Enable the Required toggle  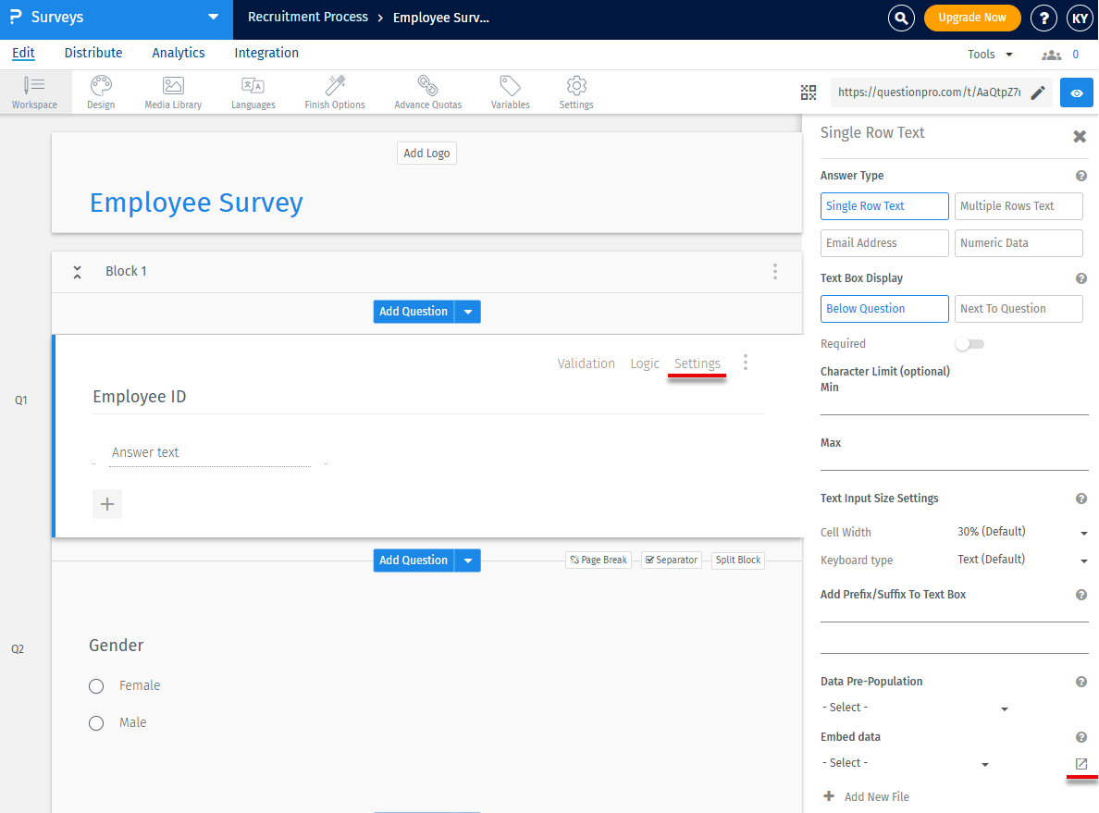coord(969,343)
